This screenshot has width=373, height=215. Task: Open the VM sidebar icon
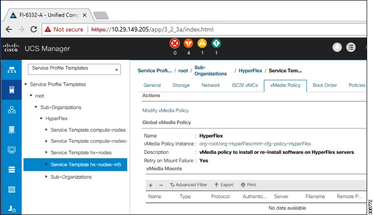(11, 149)
